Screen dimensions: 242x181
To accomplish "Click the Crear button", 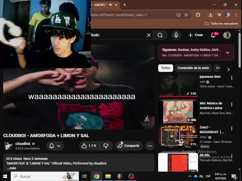I will coord(196,35).
